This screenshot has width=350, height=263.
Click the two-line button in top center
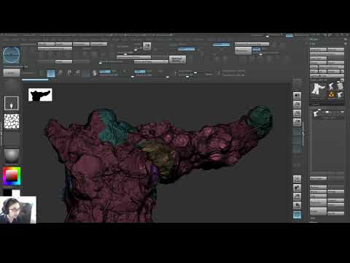click(x=177, y=60)
